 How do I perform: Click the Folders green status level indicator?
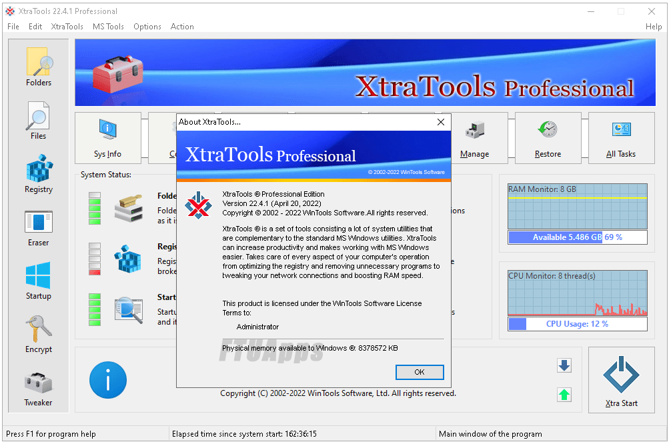(x=95, y=208)
